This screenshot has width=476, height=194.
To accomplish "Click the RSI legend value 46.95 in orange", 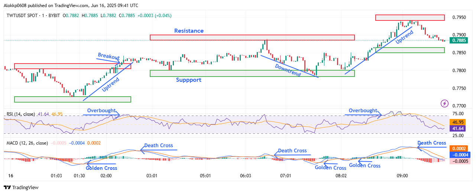I will click(57, 114).
